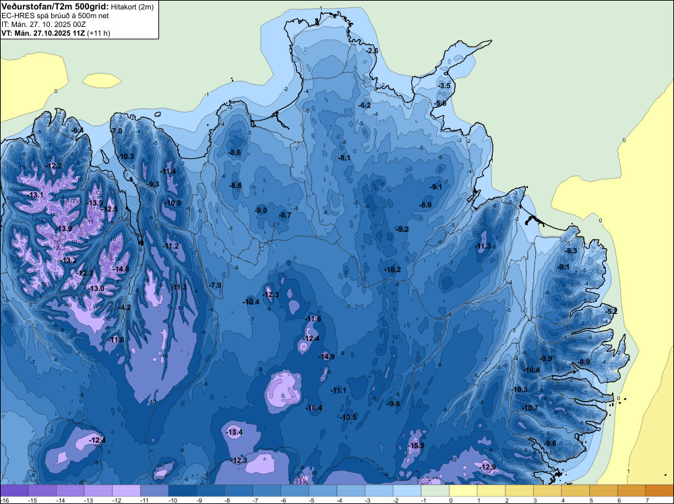Screen dimensions: 674x504
Task: Click the -8.7 temperature value
Action: point(285,215)
